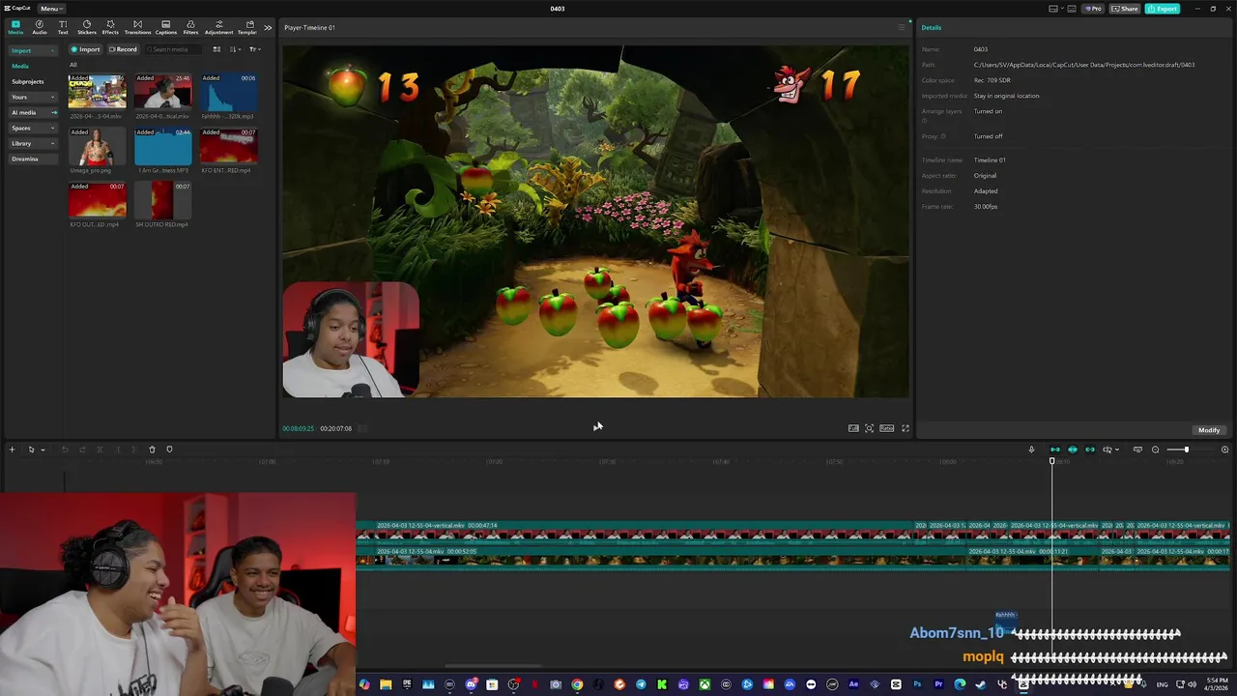Image resolution: width=1237 pixels, height=696 pixels.
Task: Select the Umaga_pro.png image
Action: coord(97,145)
